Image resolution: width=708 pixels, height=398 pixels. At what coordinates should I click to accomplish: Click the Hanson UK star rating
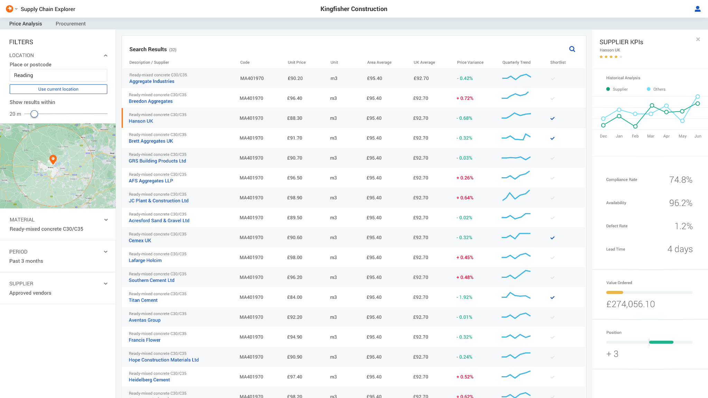(x=611, y=57)
